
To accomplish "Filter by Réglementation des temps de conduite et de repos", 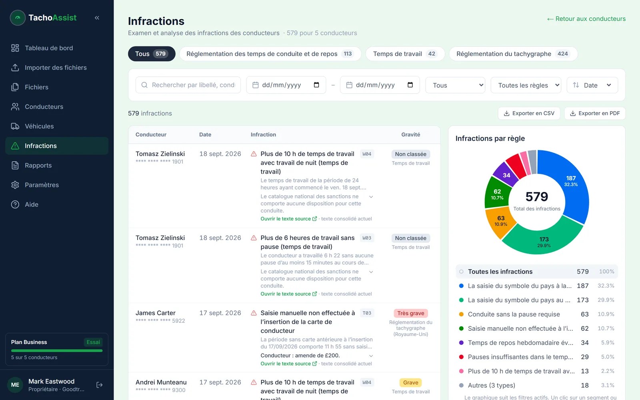I will tap(270, 54).
